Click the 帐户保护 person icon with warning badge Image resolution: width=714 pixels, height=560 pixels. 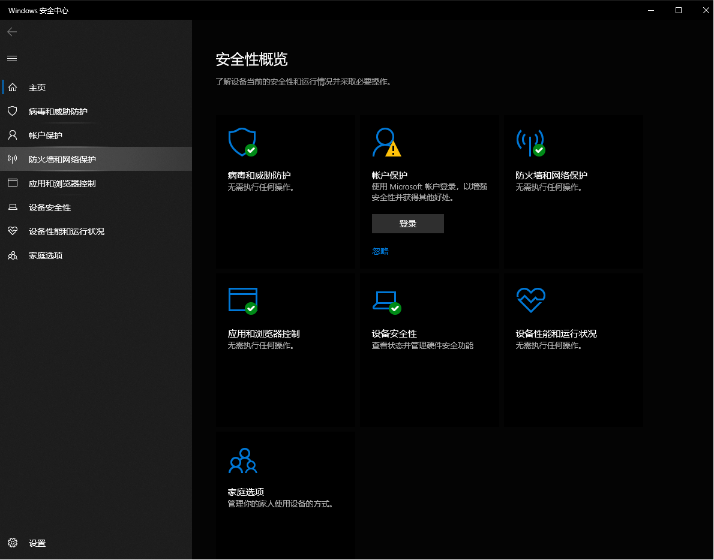tap(386, 142)
